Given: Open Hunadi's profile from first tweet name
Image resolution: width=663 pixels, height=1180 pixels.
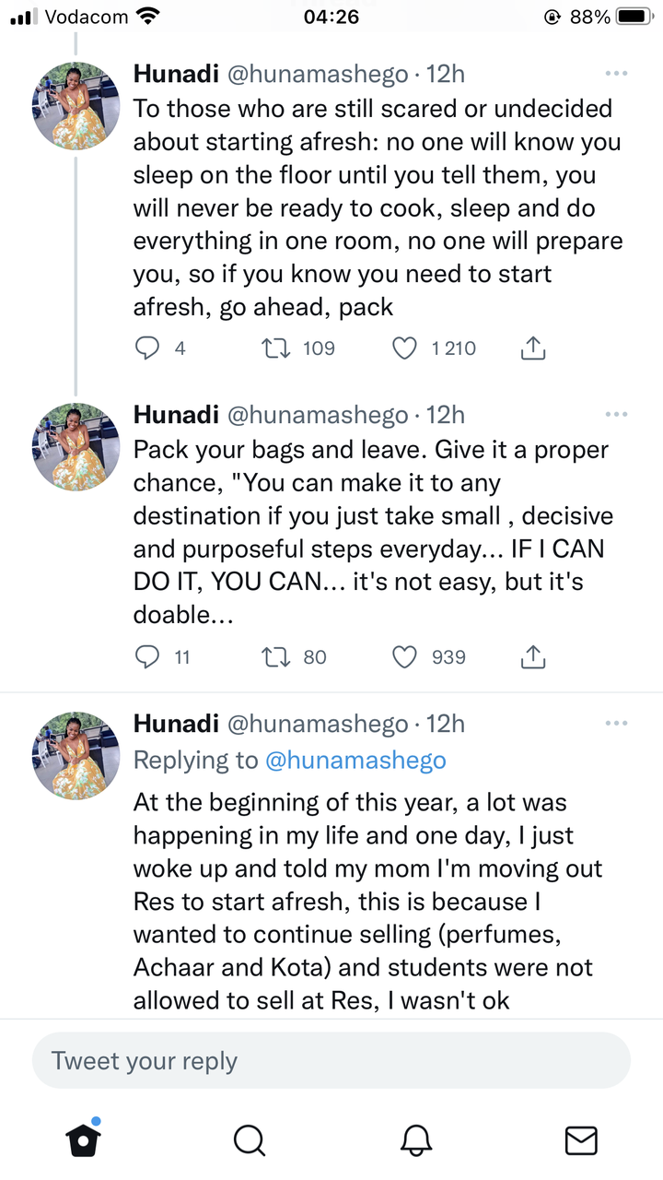Looking at the screenshot, I should (x=176, y=73).
